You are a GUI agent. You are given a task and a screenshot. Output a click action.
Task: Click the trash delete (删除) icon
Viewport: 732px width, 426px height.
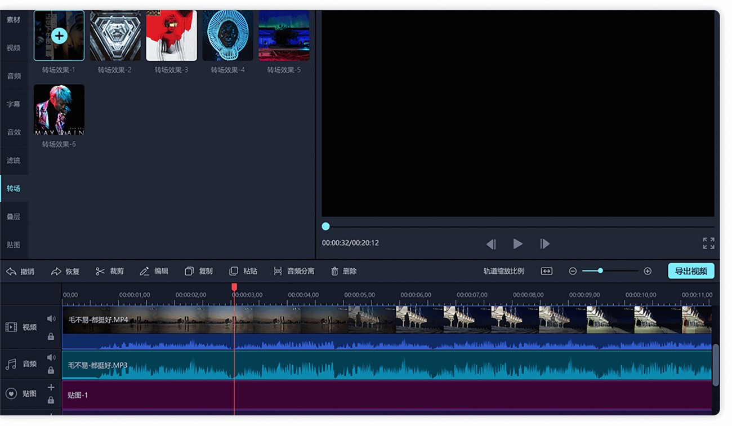coord(334,272)
